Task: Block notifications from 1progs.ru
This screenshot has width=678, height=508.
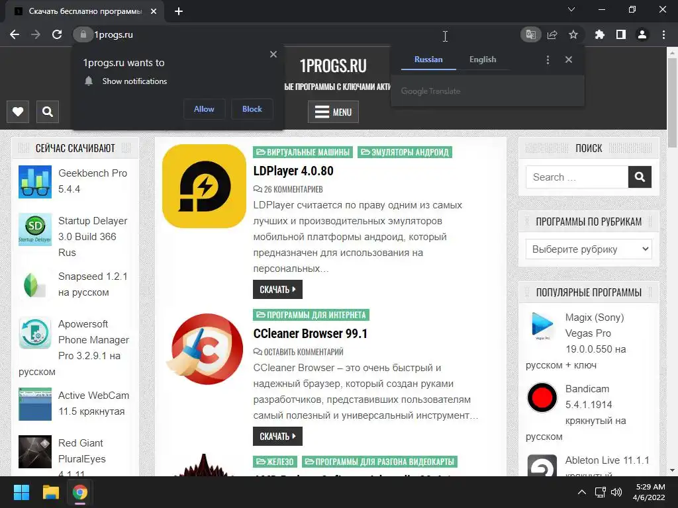Action: tap(252, 109)
